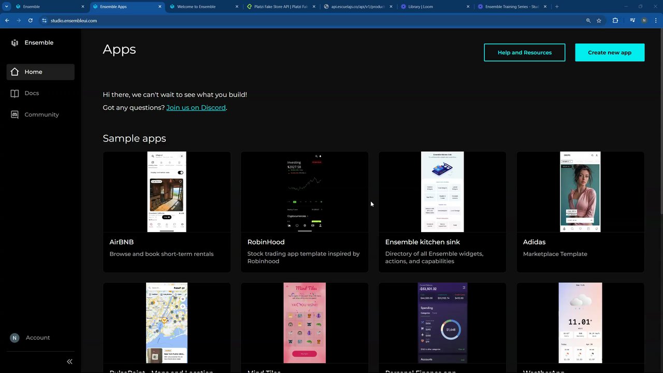Open the browser extensions puzzle icon
The width and height of the screenshot is (663, 373).
tap(615, 21)
